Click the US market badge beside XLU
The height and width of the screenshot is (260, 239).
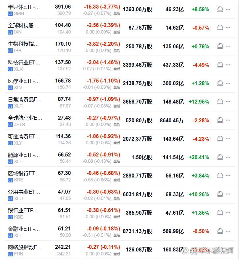(x=10, y=199)
